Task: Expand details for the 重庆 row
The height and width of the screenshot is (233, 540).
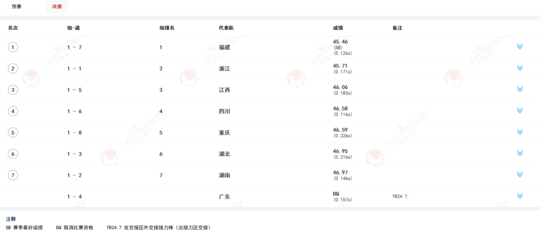Action: pos(519,132)
